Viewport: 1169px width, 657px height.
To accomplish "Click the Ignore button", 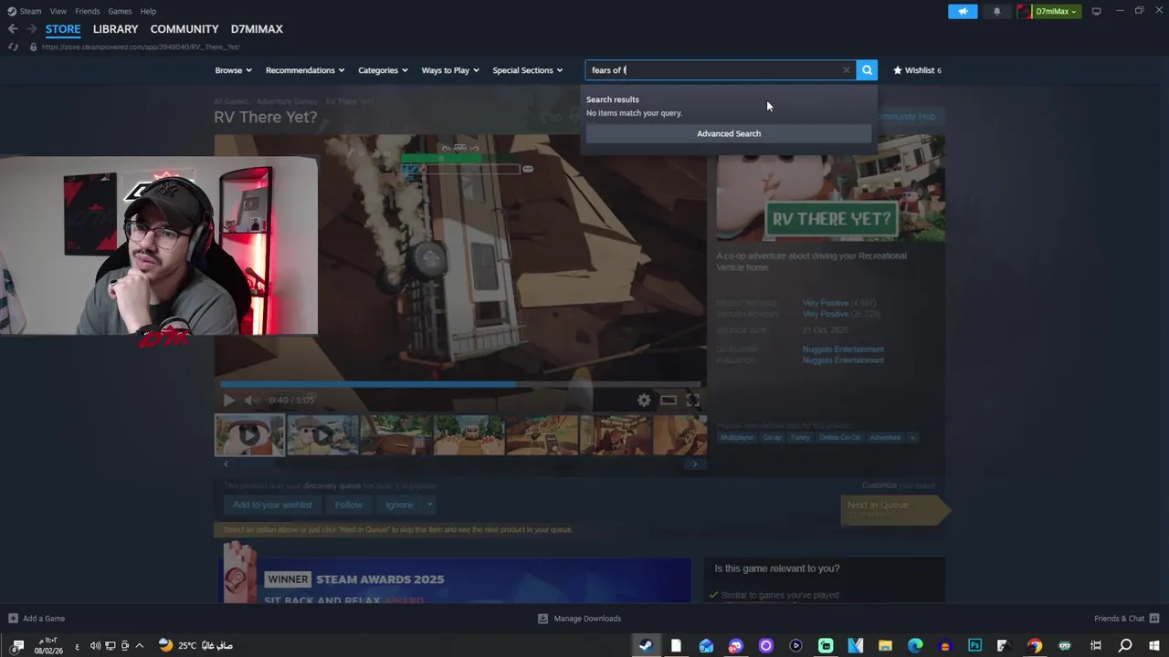I will click(399, 505).
